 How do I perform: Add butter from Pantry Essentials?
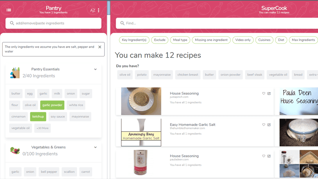[x=16, y=93]
